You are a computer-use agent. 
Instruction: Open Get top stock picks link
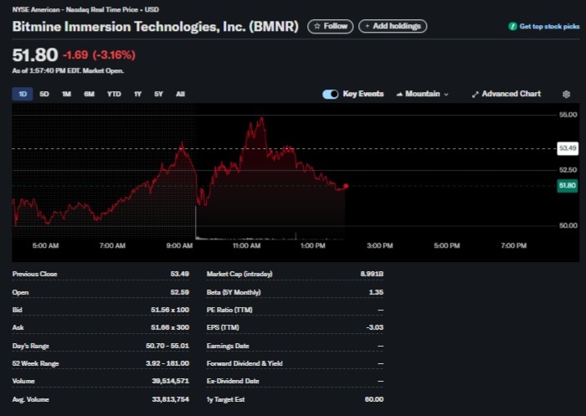549,26
